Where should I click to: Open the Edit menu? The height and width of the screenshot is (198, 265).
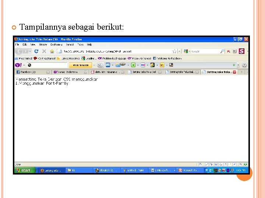pyautogui.click(x=25, y=45)
